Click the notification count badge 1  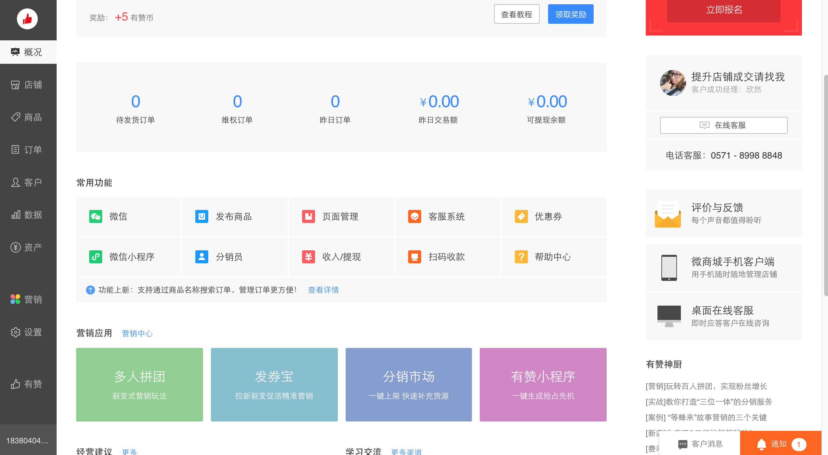[799, 444]
